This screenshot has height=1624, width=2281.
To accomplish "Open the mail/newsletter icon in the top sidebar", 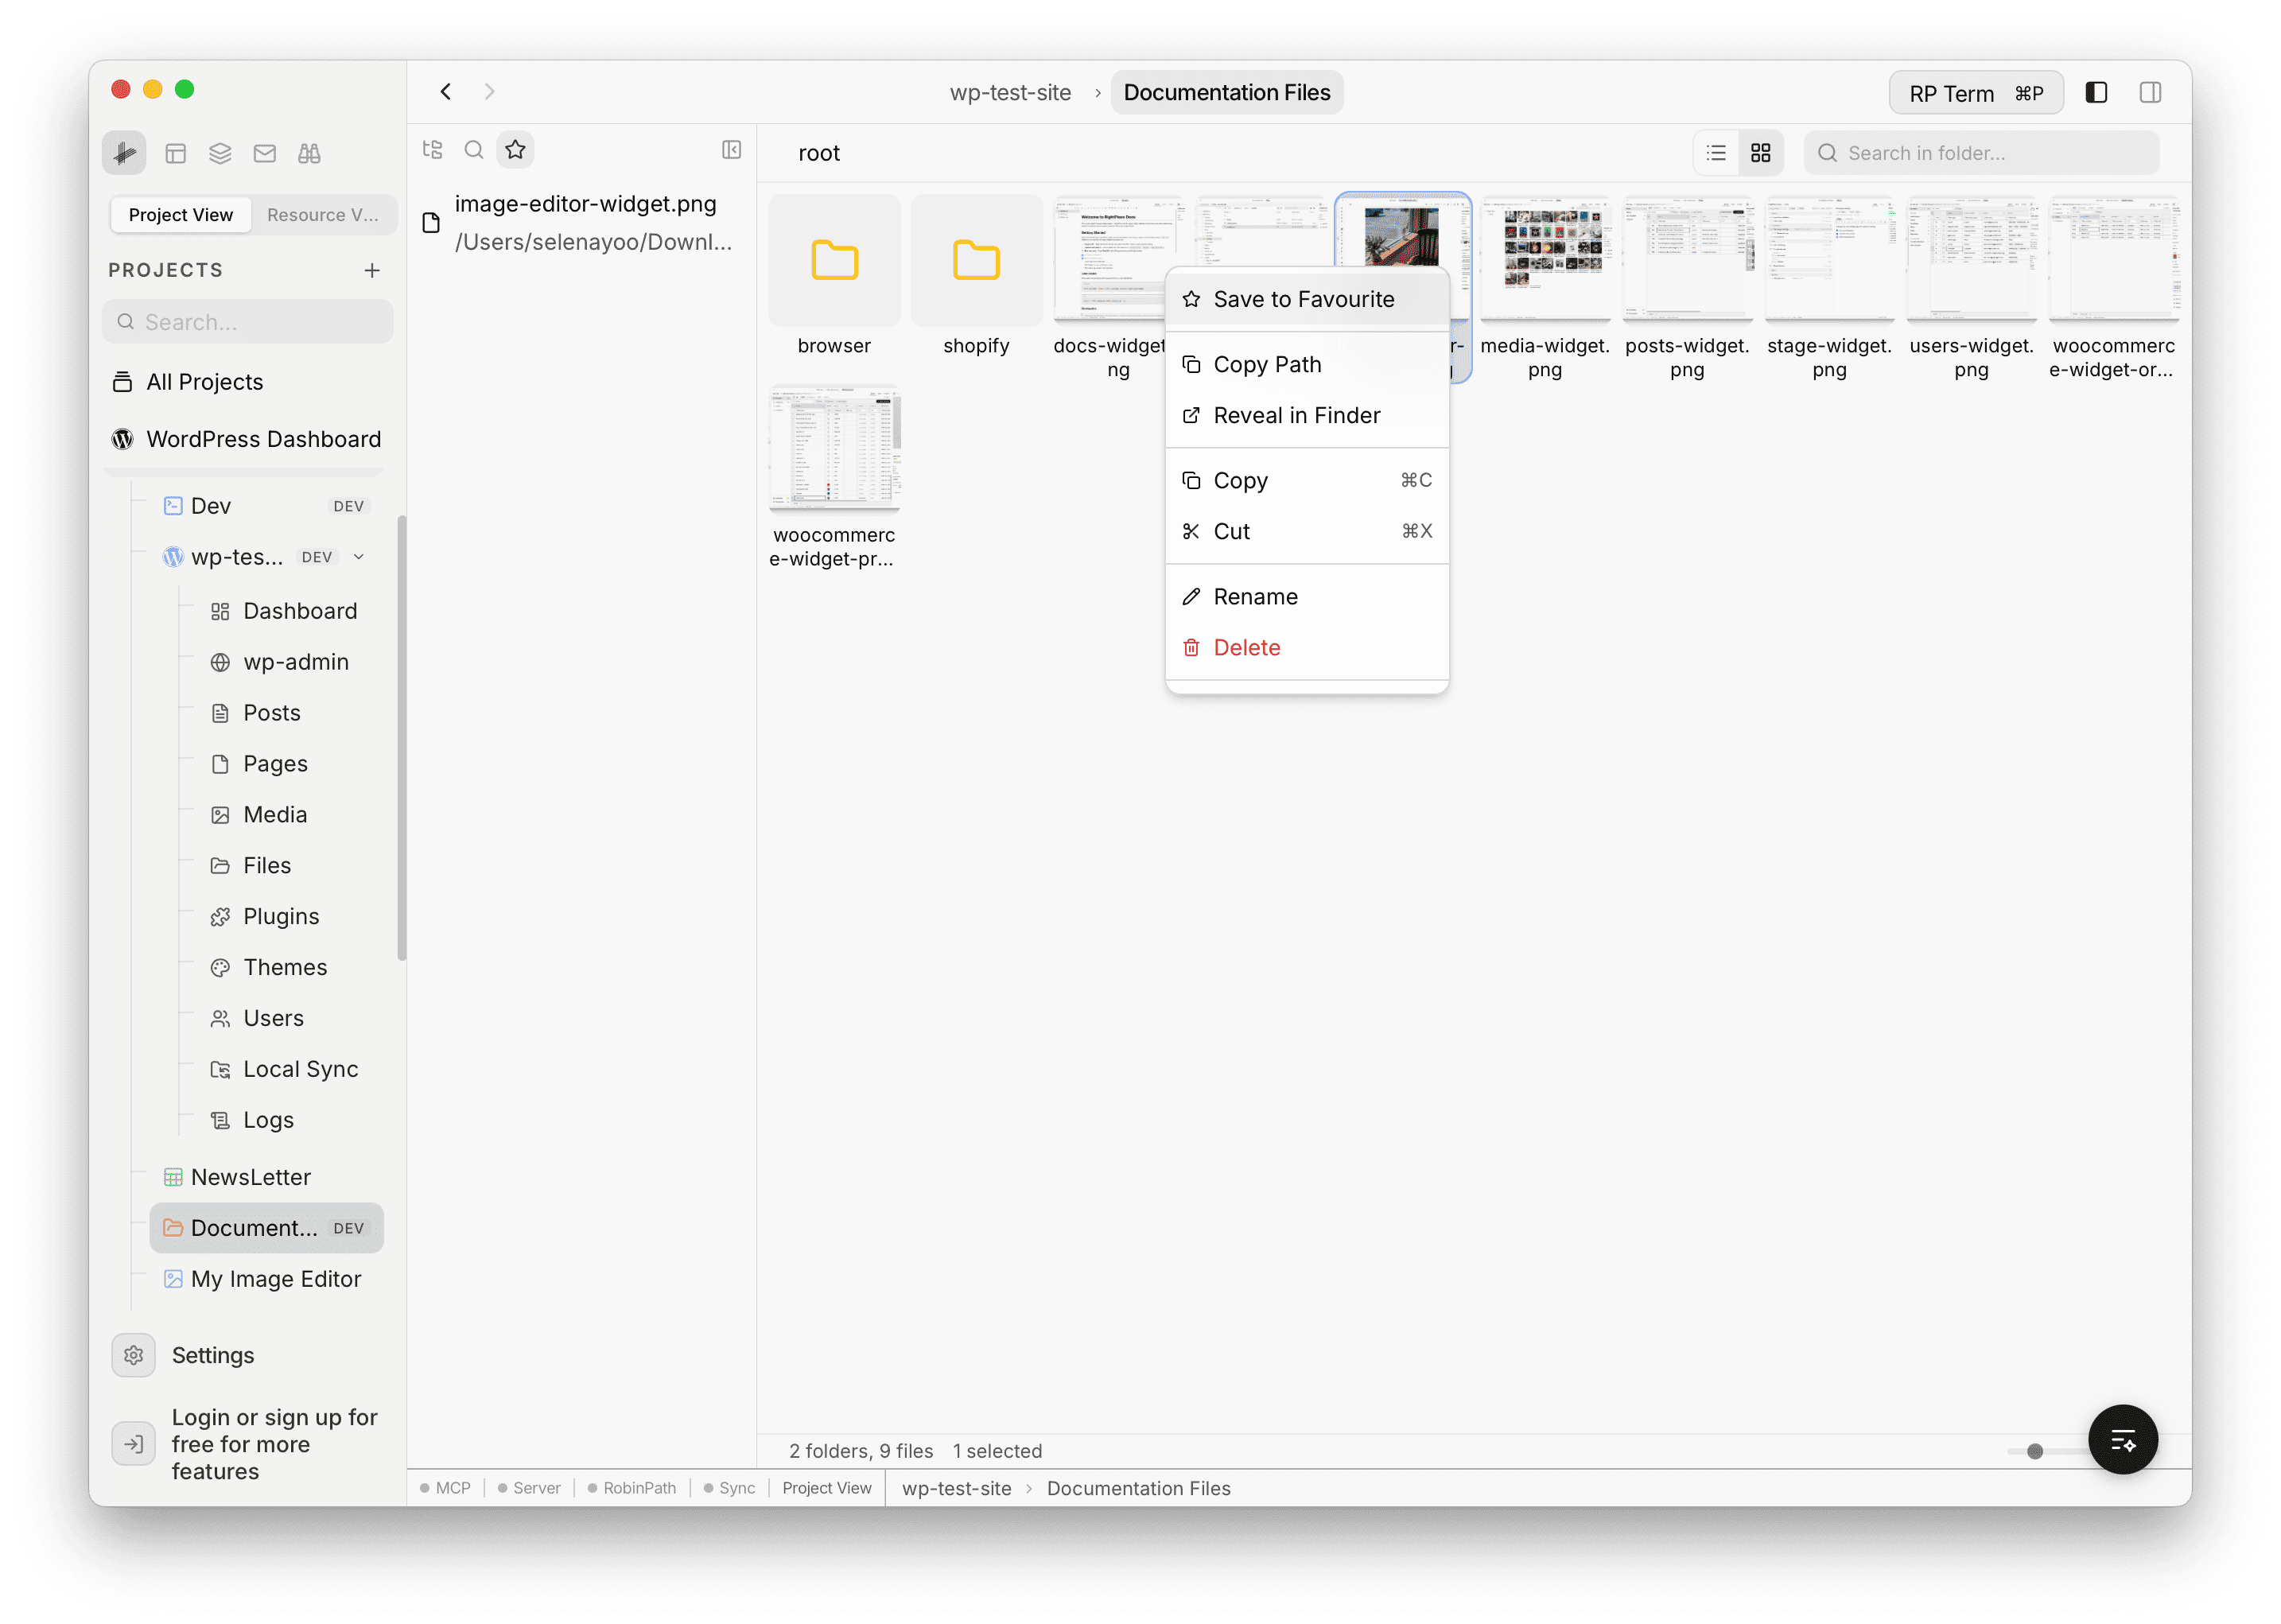I will click(x=264, y=153).
